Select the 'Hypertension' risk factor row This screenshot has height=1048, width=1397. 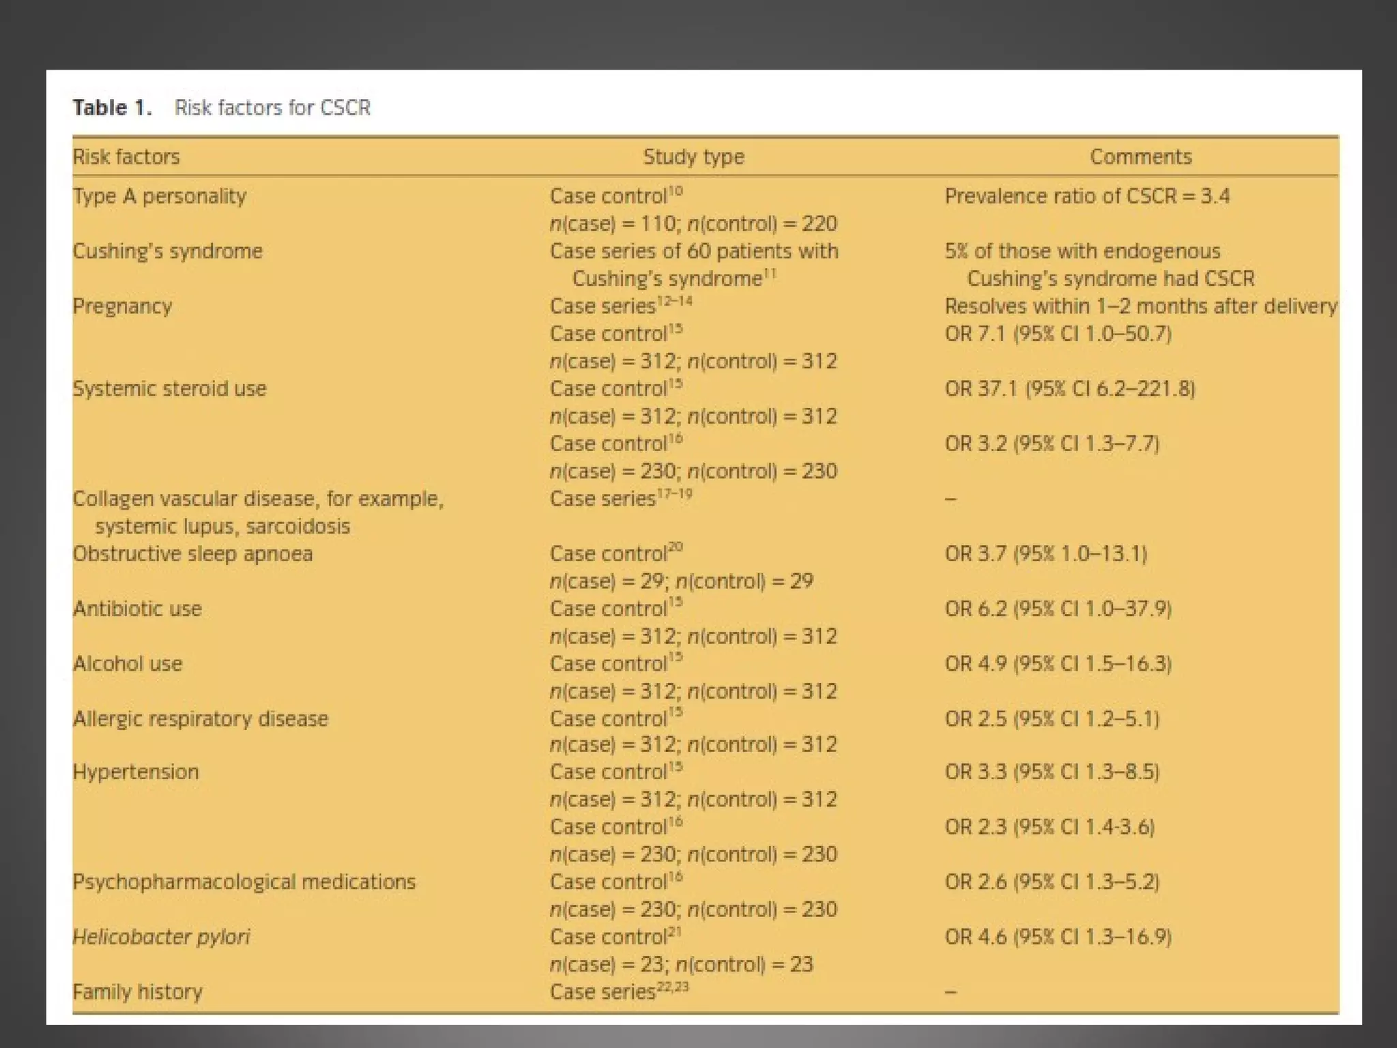136,772
